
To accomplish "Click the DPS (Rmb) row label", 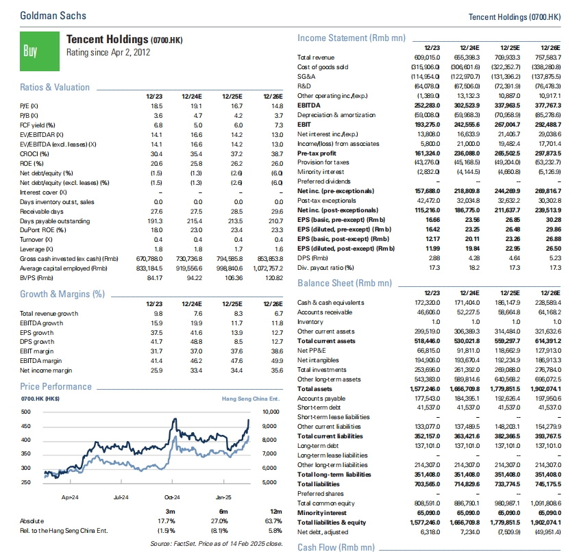I will 312,258.
